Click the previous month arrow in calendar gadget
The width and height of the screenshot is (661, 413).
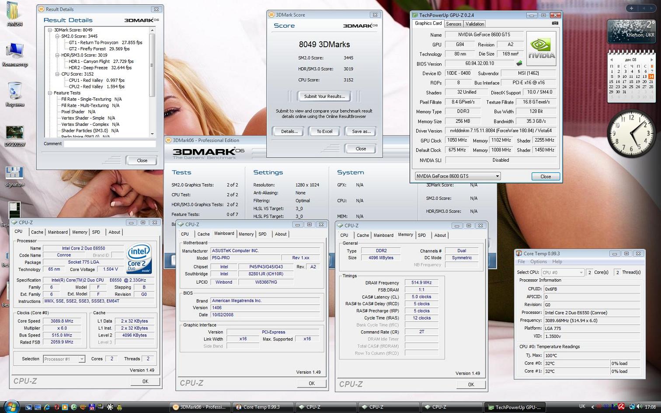coord(611,60)
